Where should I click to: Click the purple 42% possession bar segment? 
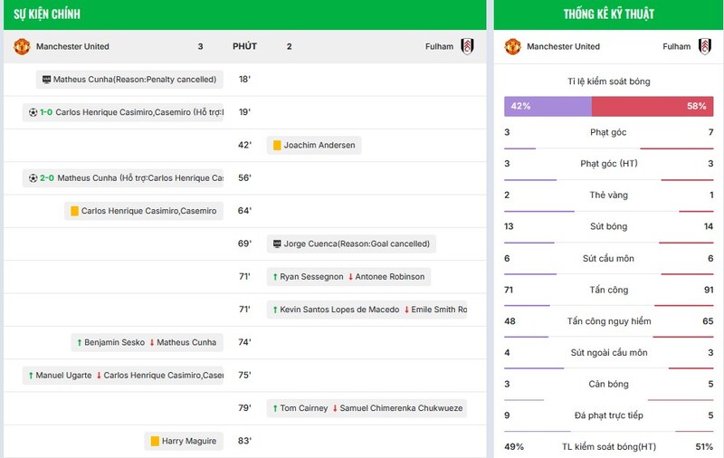[548, 106]
